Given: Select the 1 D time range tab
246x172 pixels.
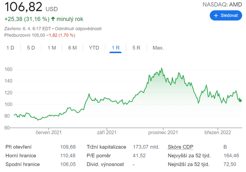Looking at the screenshot, I should pyautogui.click(x=10, y=48).
